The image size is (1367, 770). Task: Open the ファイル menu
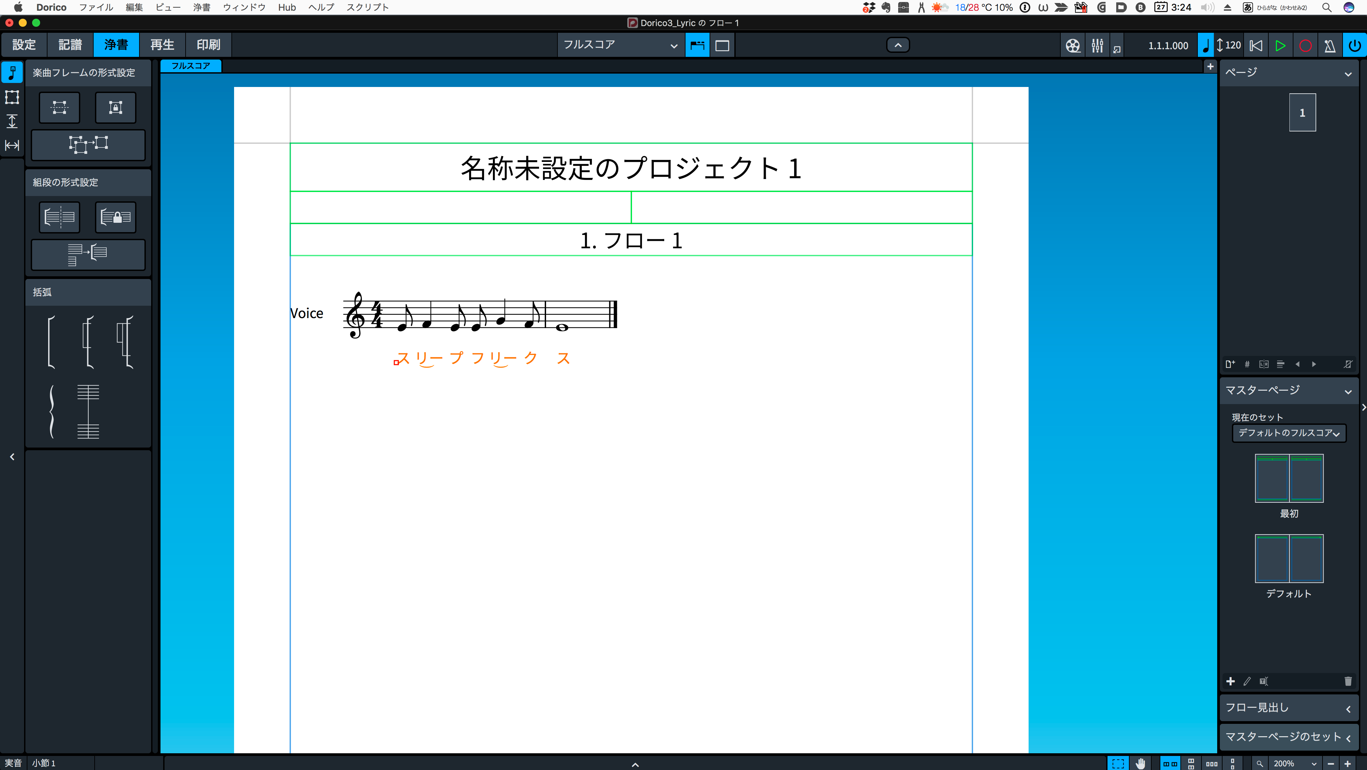pos(96,7)
